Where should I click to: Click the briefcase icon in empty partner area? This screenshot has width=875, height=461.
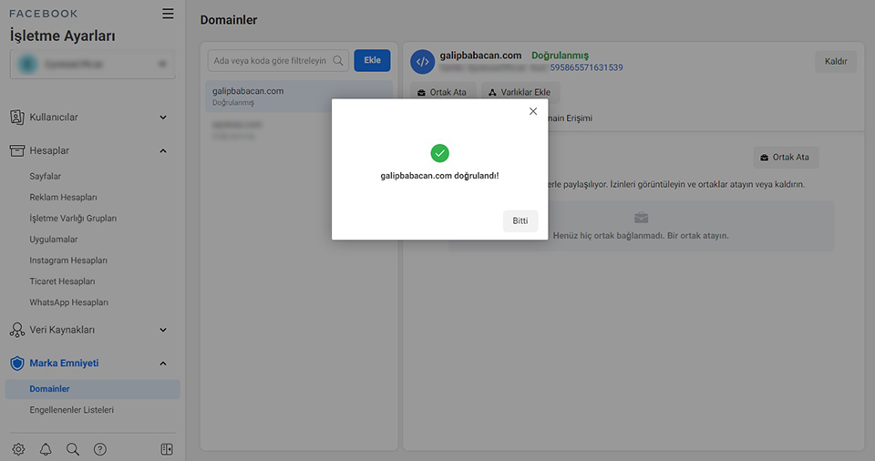pyautogui.click(x=641, y=217)
